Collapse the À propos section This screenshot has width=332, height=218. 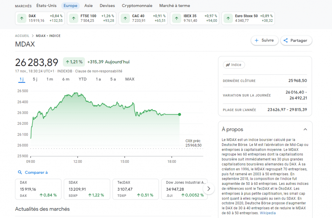[x=305, y=129]
